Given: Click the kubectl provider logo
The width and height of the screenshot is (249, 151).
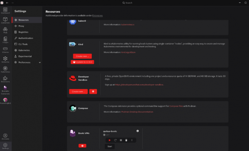Looking at the screenshot, I should coord(73,22).
